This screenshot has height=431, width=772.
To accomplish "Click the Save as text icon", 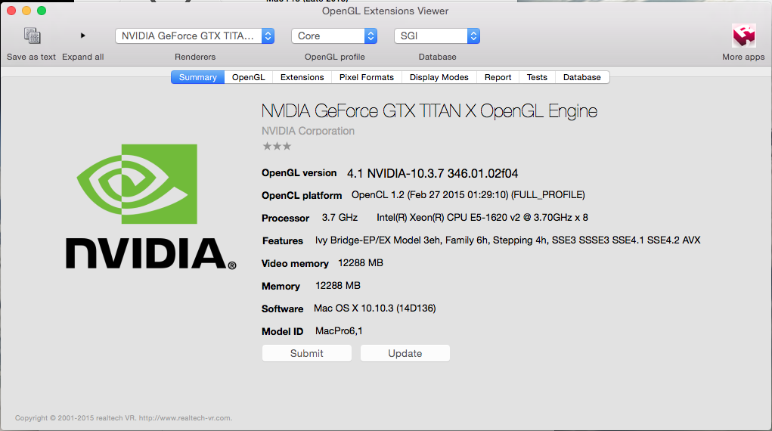I will (x=32, y=36).
